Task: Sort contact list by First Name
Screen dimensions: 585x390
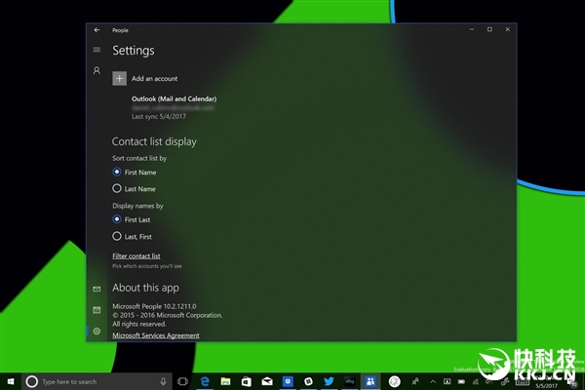Action: tap(134, 172)
